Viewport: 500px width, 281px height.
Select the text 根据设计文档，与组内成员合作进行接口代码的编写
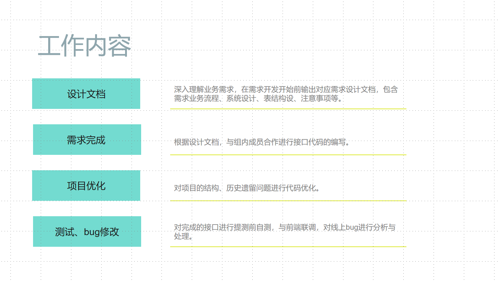click(262, 142)
